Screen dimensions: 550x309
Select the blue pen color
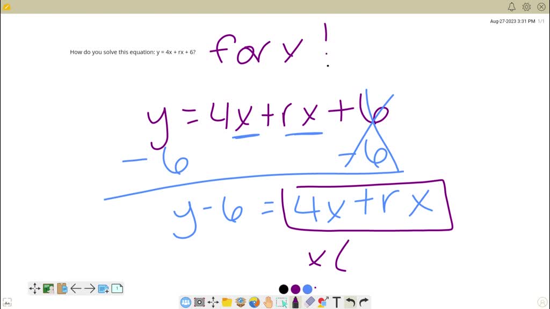(307, 289)
